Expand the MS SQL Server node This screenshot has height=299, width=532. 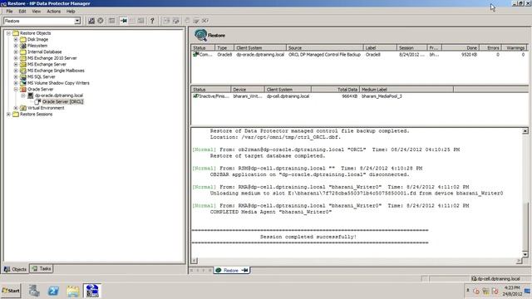pos(16,77)
